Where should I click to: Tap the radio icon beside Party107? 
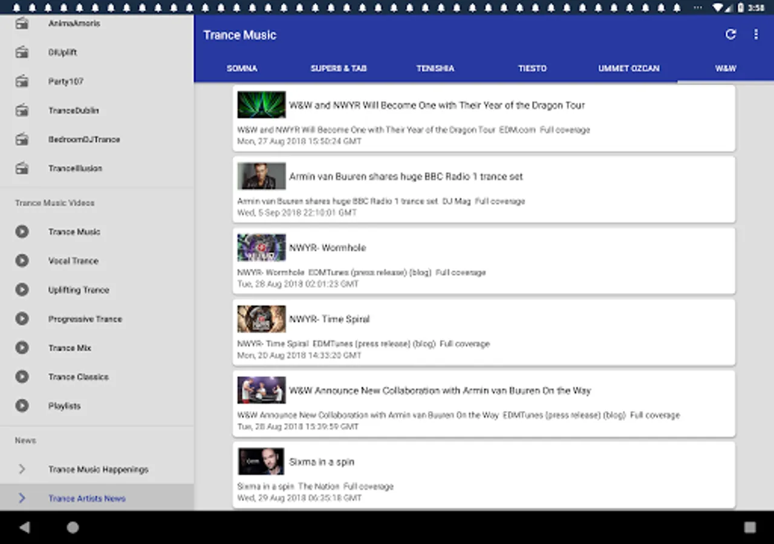22,81
